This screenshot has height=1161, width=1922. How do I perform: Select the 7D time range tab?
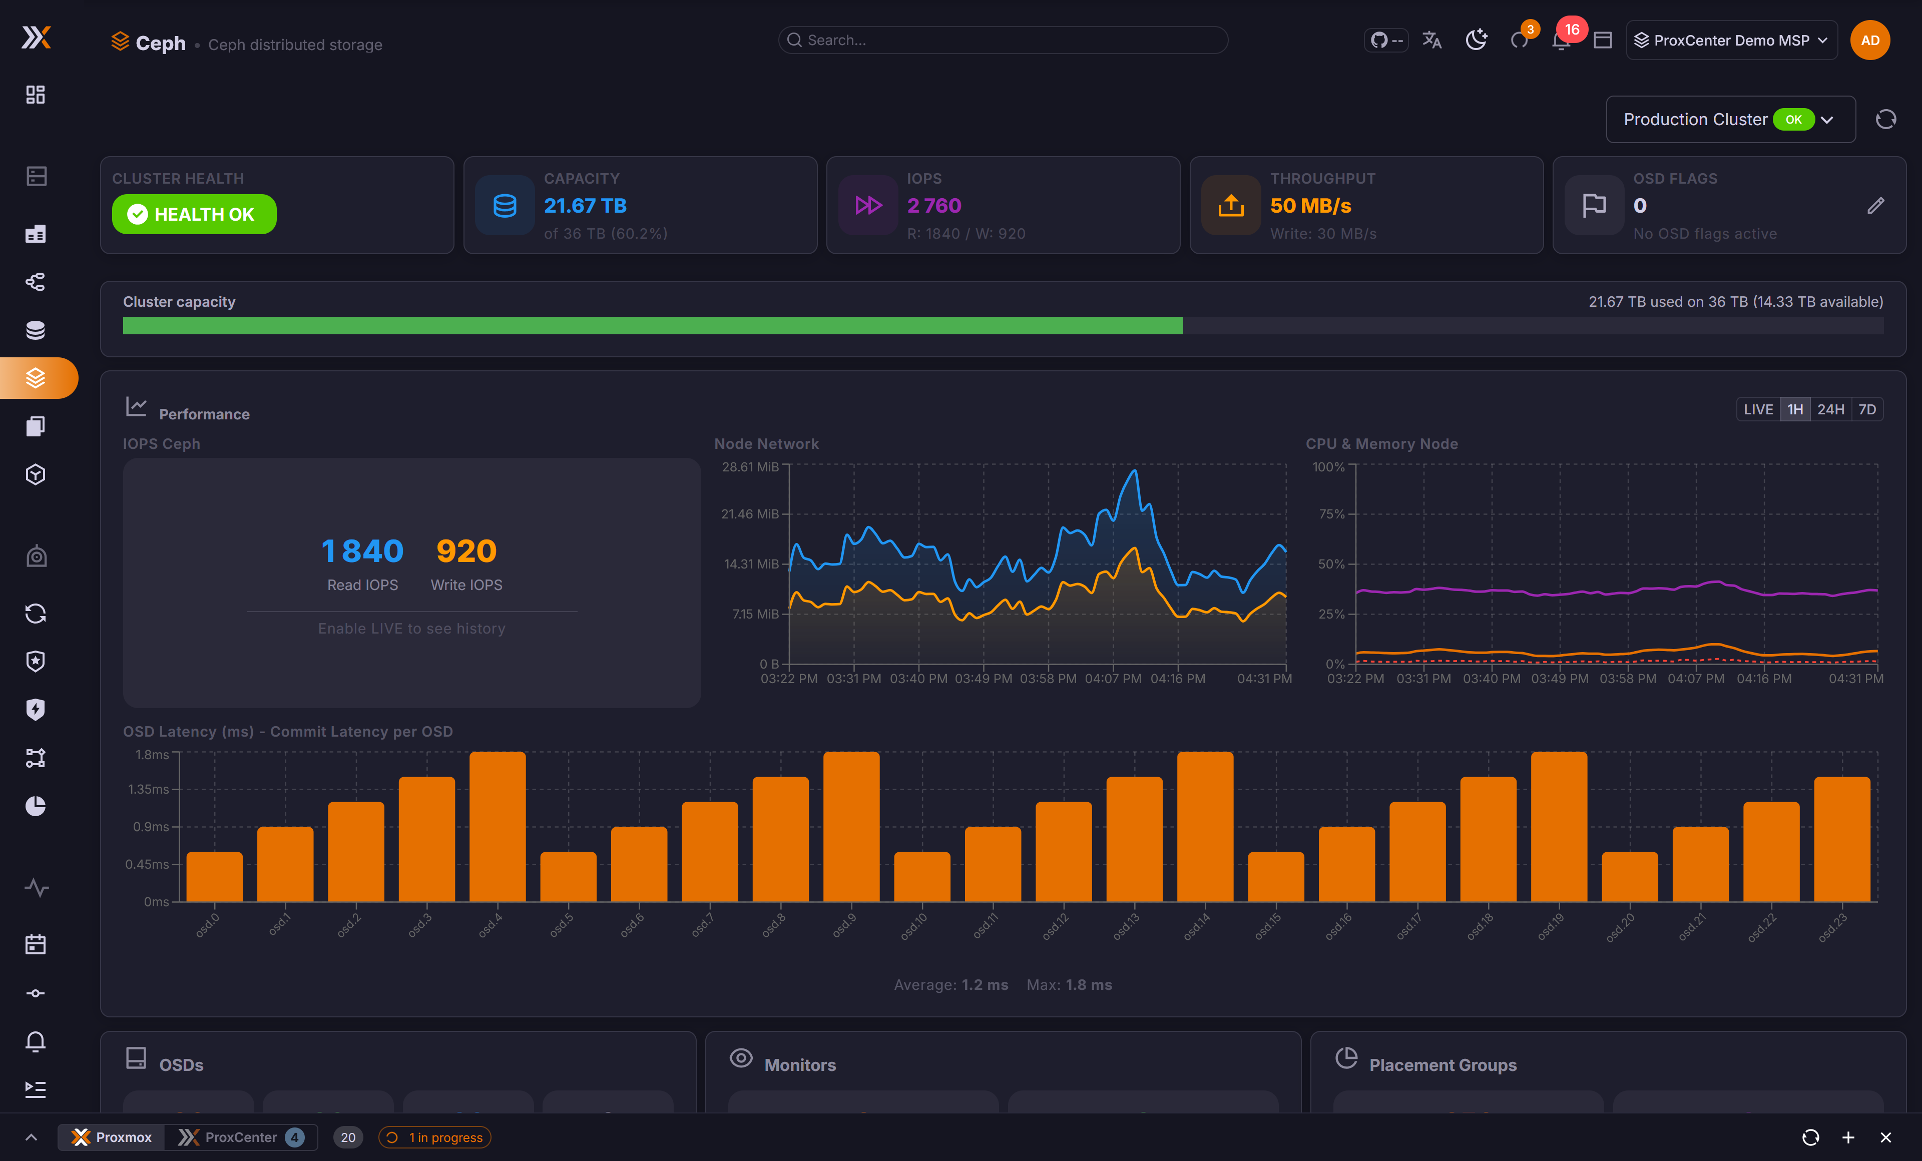point(1867,409)
